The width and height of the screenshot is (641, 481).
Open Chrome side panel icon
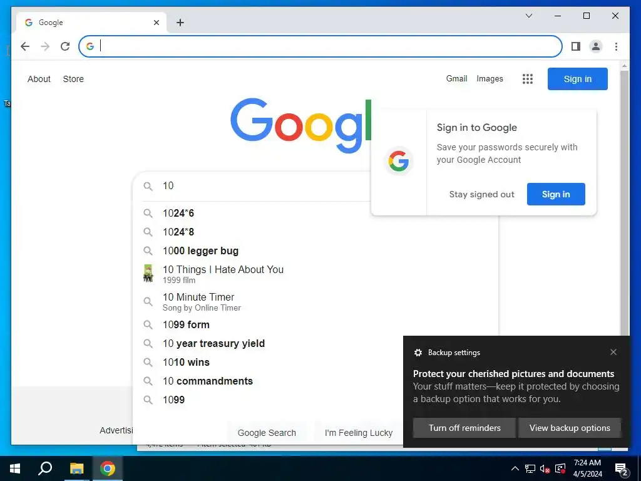tap(576, 46)
